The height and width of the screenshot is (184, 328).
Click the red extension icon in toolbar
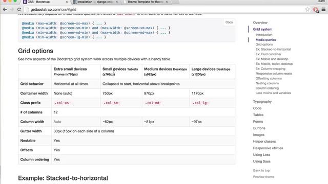[x=316, y=10]
